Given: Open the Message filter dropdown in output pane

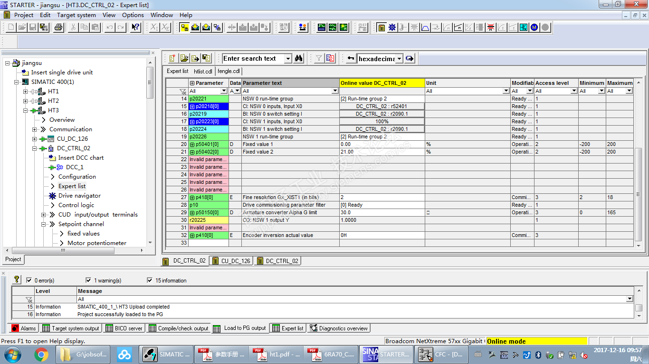Looking at the screenshot, I should [630, 299].
